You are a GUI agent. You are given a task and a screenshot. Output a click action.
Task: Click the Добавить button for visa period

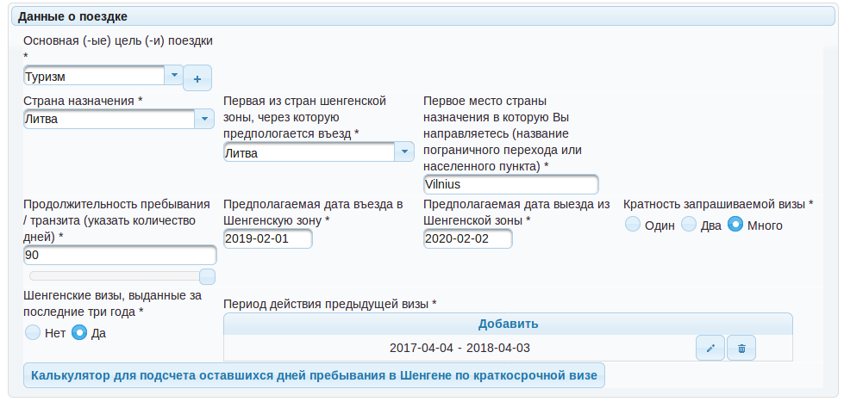pos(508,324)
